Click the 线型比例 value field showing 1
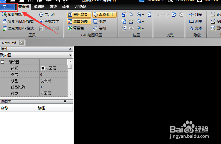Image resolution: width=221 pixels, height=144 pixels. [54, 87]
